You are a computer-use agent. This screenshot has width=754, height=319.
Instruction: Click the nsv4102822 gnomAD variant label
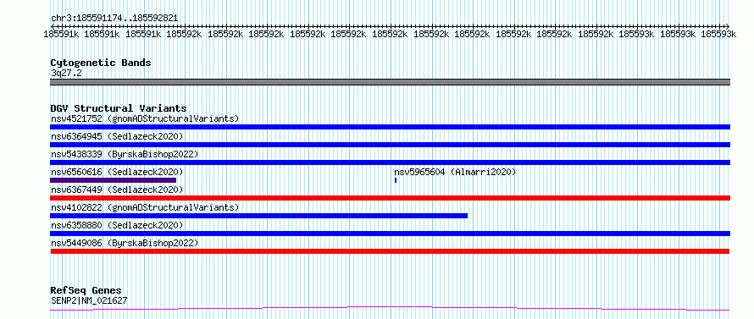point(145,207)
